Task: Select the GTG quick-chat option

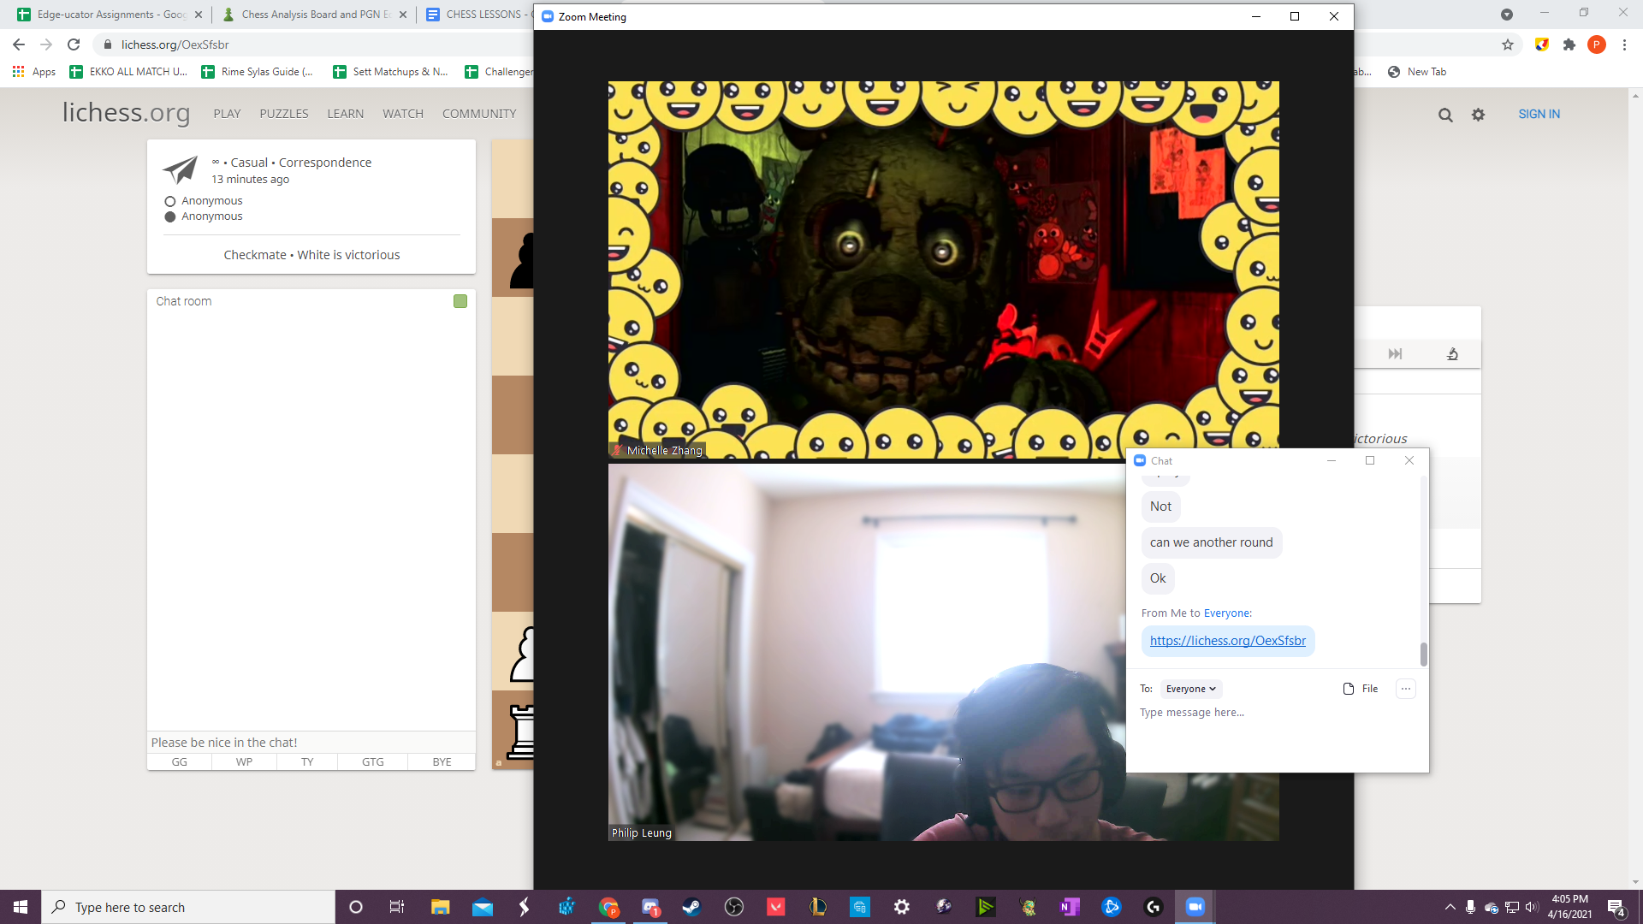Action: click(x=373, y=761)
